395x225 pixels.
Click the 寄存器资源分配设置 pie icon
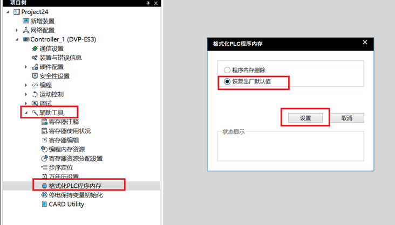pos(44,158)
